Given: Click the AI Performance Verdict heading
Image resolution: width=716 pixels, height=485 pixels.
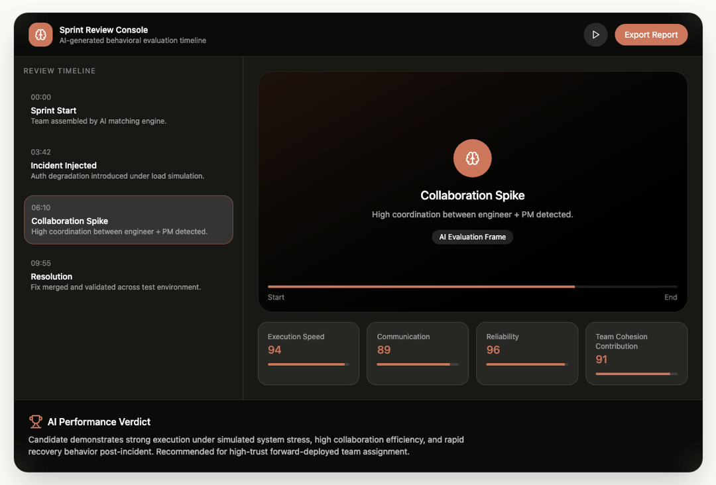Looking at the screenshot, I should (x=99, y=422).
